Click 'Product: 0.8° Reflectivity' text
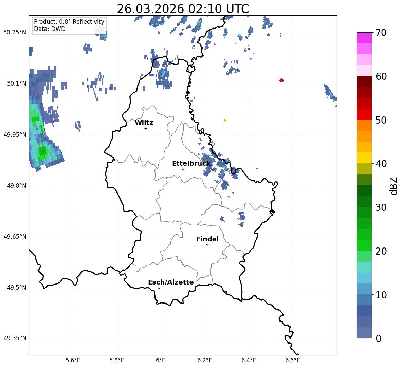Screen dimensions: 402x367 pyautogui.click(x=69, y=21)
